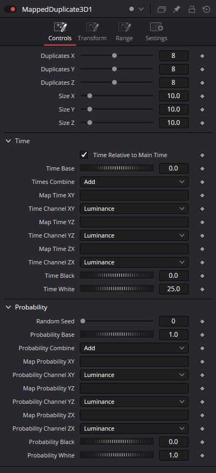Viewport: 216px width, 473px height.
Task: Click the Map Time YZ field
Action: point(134,222)
